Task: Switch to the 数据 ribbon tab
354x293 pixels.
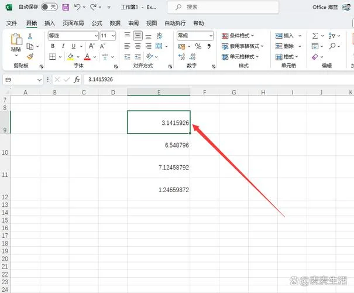Action: 115,23
